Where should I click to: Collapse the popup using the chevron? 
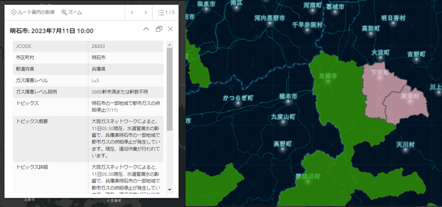tap(146, 29)
